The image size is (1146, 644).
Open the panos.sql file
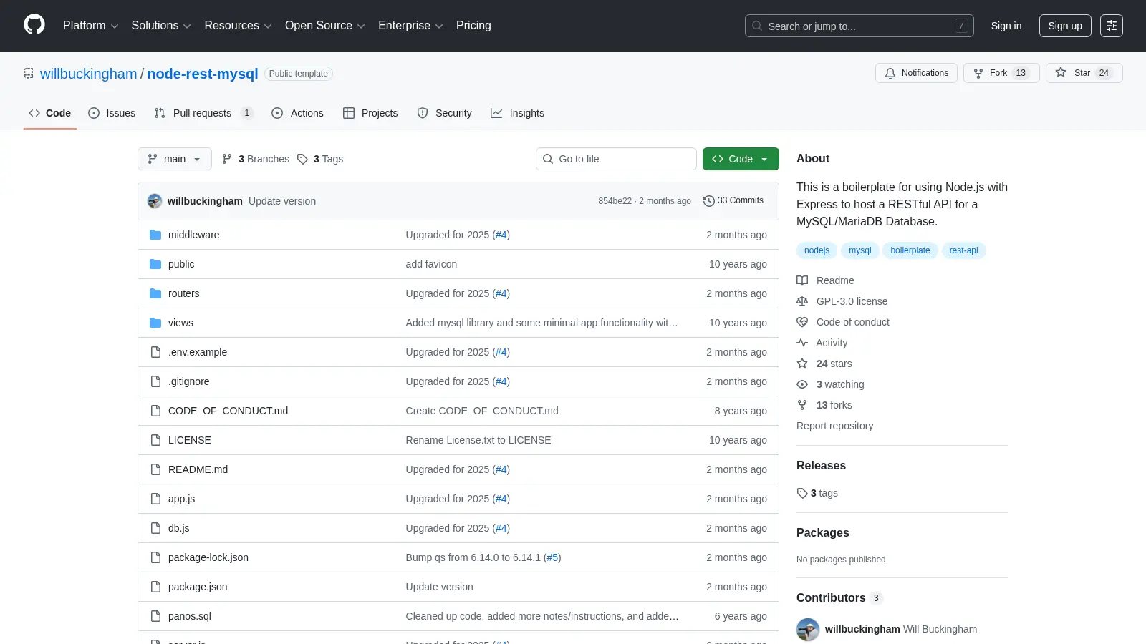point(190,616)
